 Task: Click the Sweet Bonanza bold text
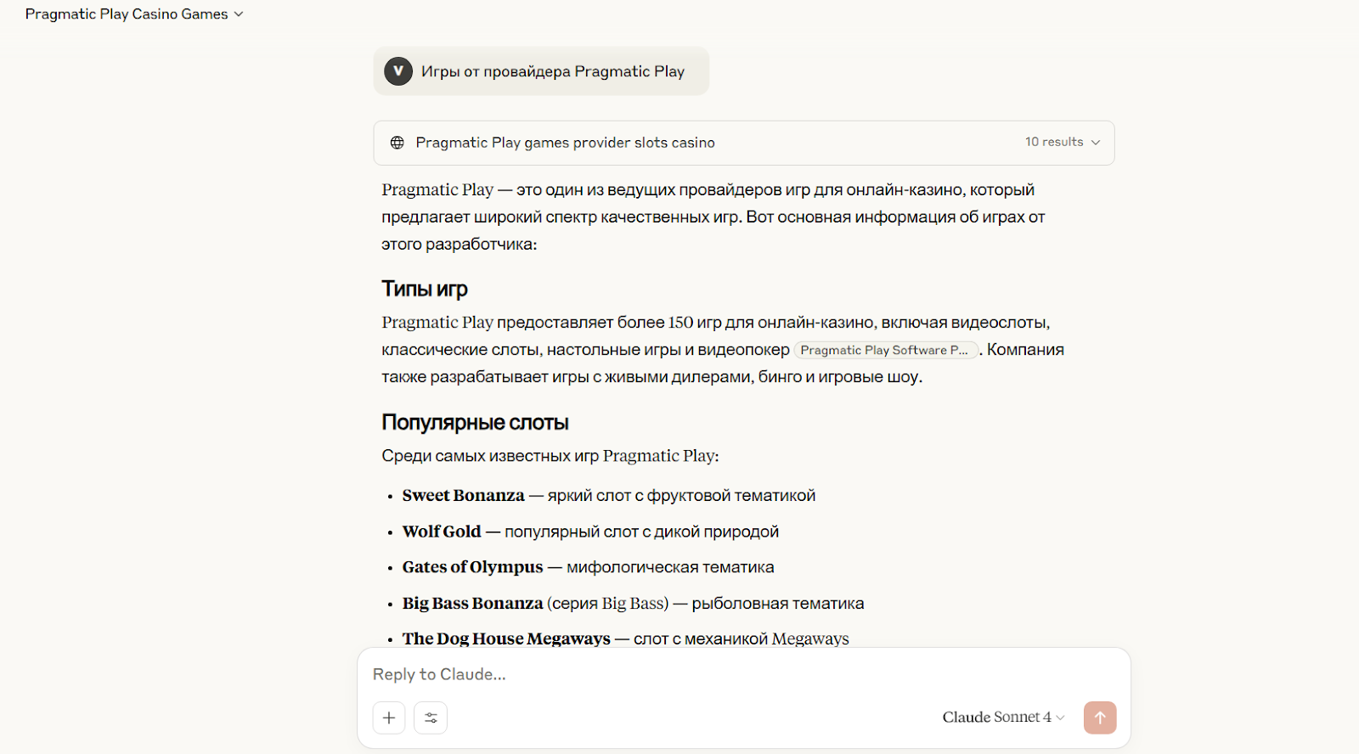click(x=464, y=495)
